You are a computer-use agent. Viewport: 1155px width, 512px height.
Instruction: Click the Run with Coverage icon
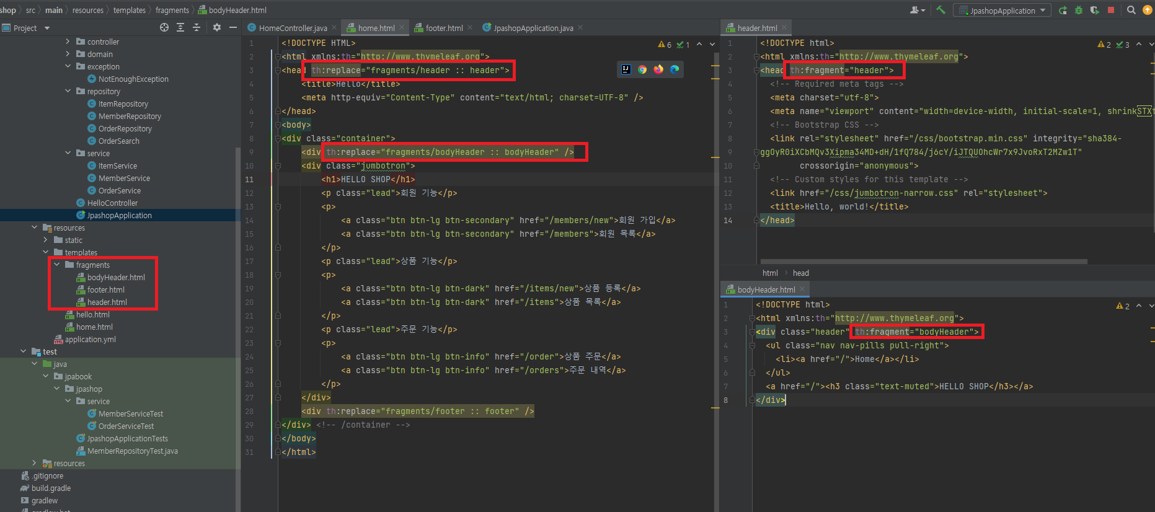pos(1095,10)
